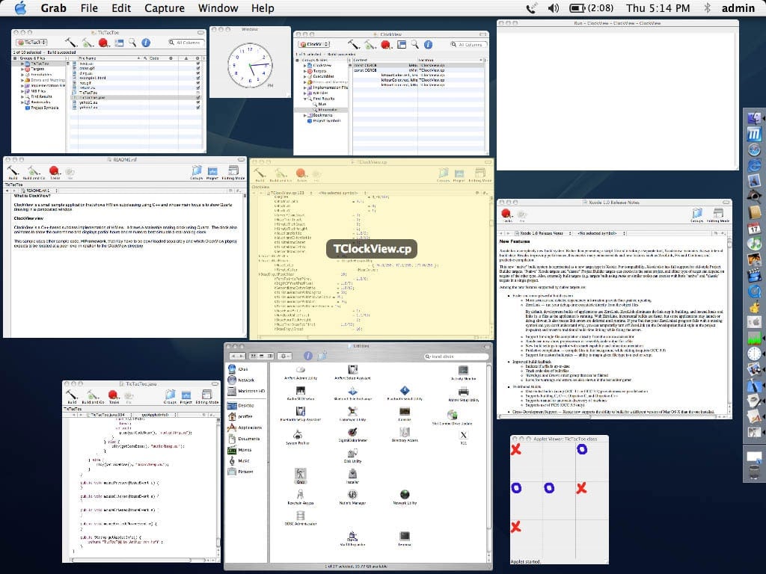The image size is (766, 574).
Task: Enable the unchecked TicTacToe file checkbox
Action: tap(197, 93)
